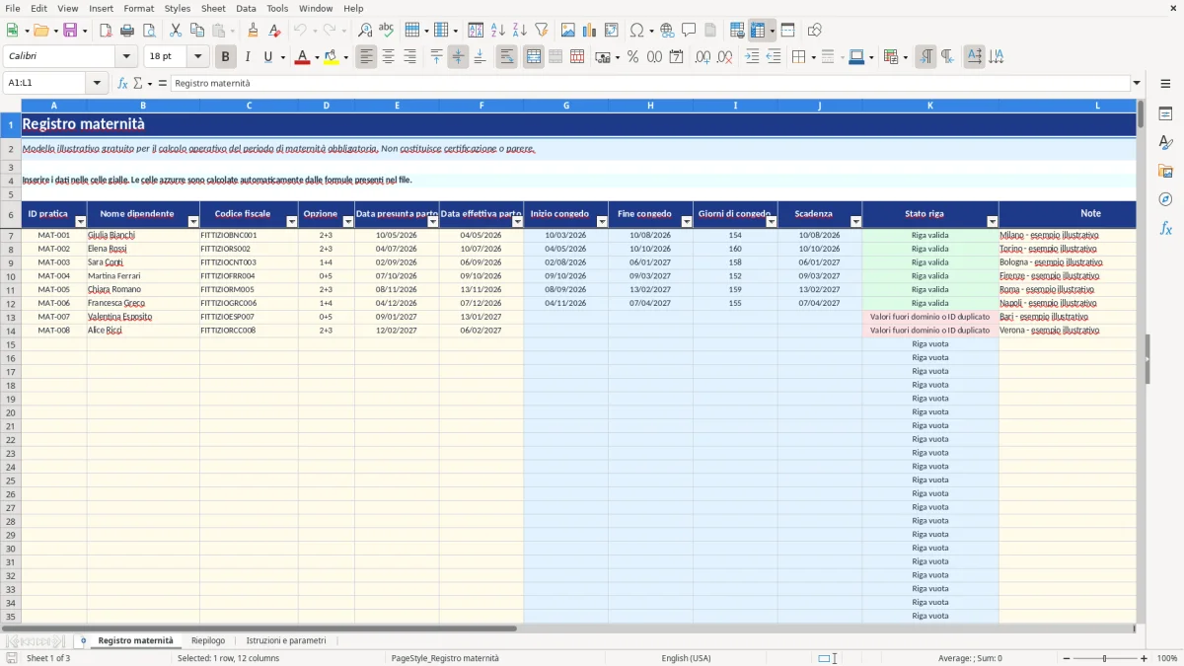Open filter dropdown on Scadenza
The image size is (1184, 666).
855,222
